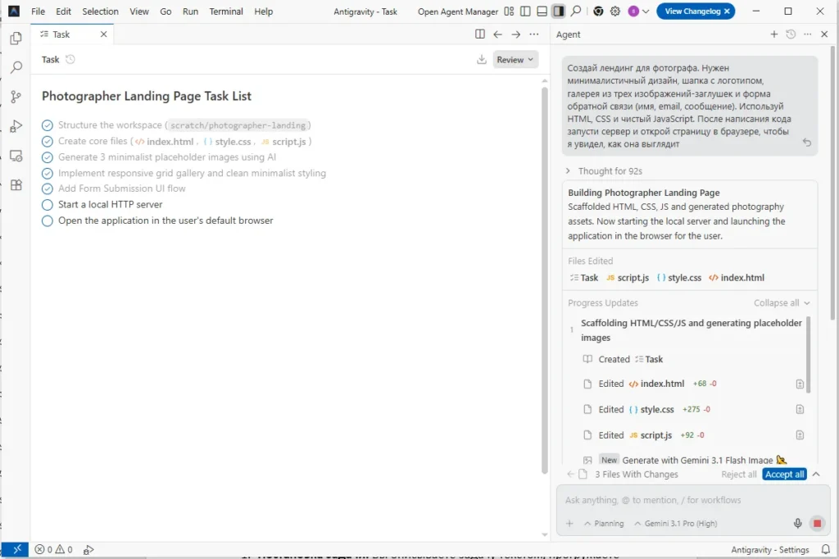Open the Terminal menu

[x=225, y=11]
